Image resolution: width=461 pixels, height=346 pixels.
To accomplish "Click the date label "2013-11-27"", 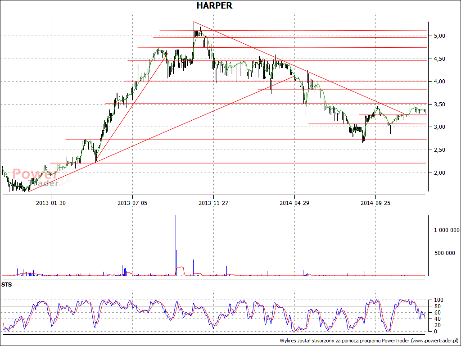I will (x=213, y=203).
